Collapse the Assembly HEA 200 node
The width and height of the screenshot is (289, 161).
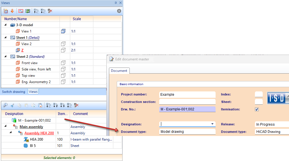point(10,132)
